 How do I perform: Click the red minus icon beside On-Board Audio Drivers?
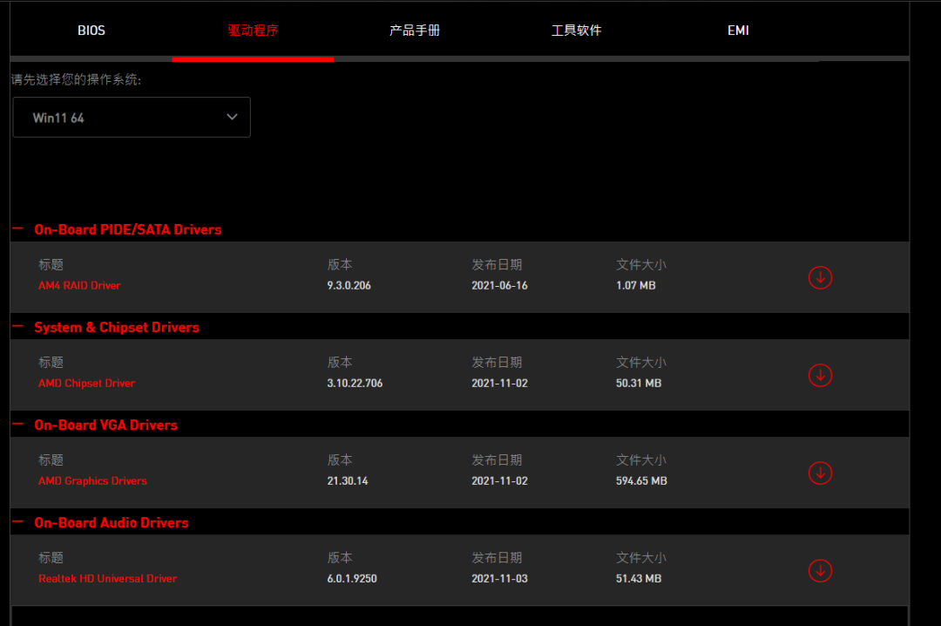[17, 521]
